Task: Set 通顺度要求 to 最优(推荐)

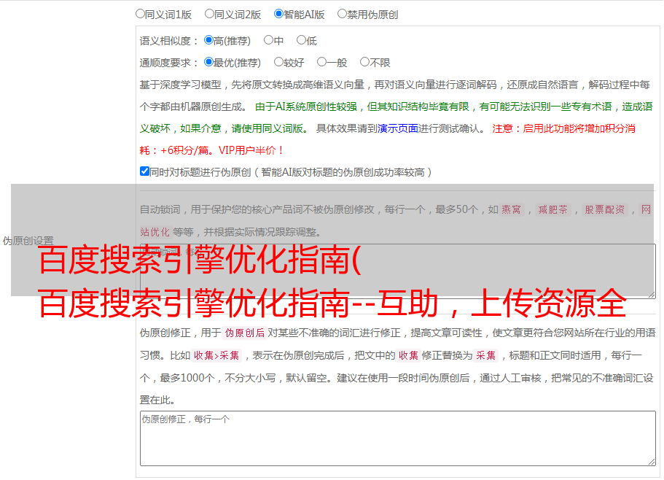Action: (208, 62)
